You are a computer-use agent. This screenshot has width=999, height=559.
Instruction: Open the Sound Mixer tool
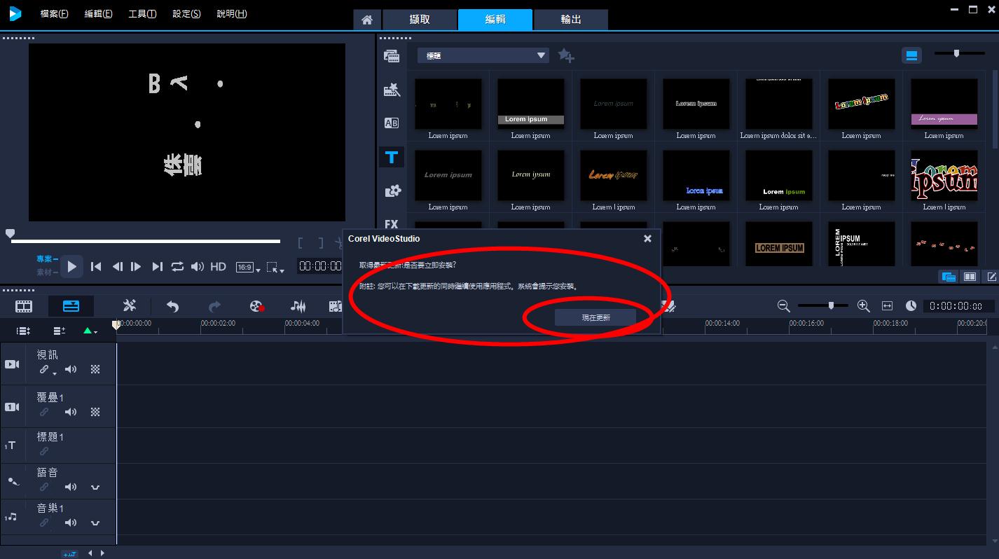tap(298, 306)
